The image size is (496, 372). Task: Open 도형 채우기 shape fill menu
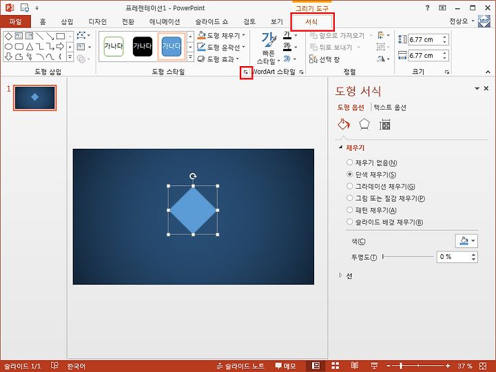[221, 35]
